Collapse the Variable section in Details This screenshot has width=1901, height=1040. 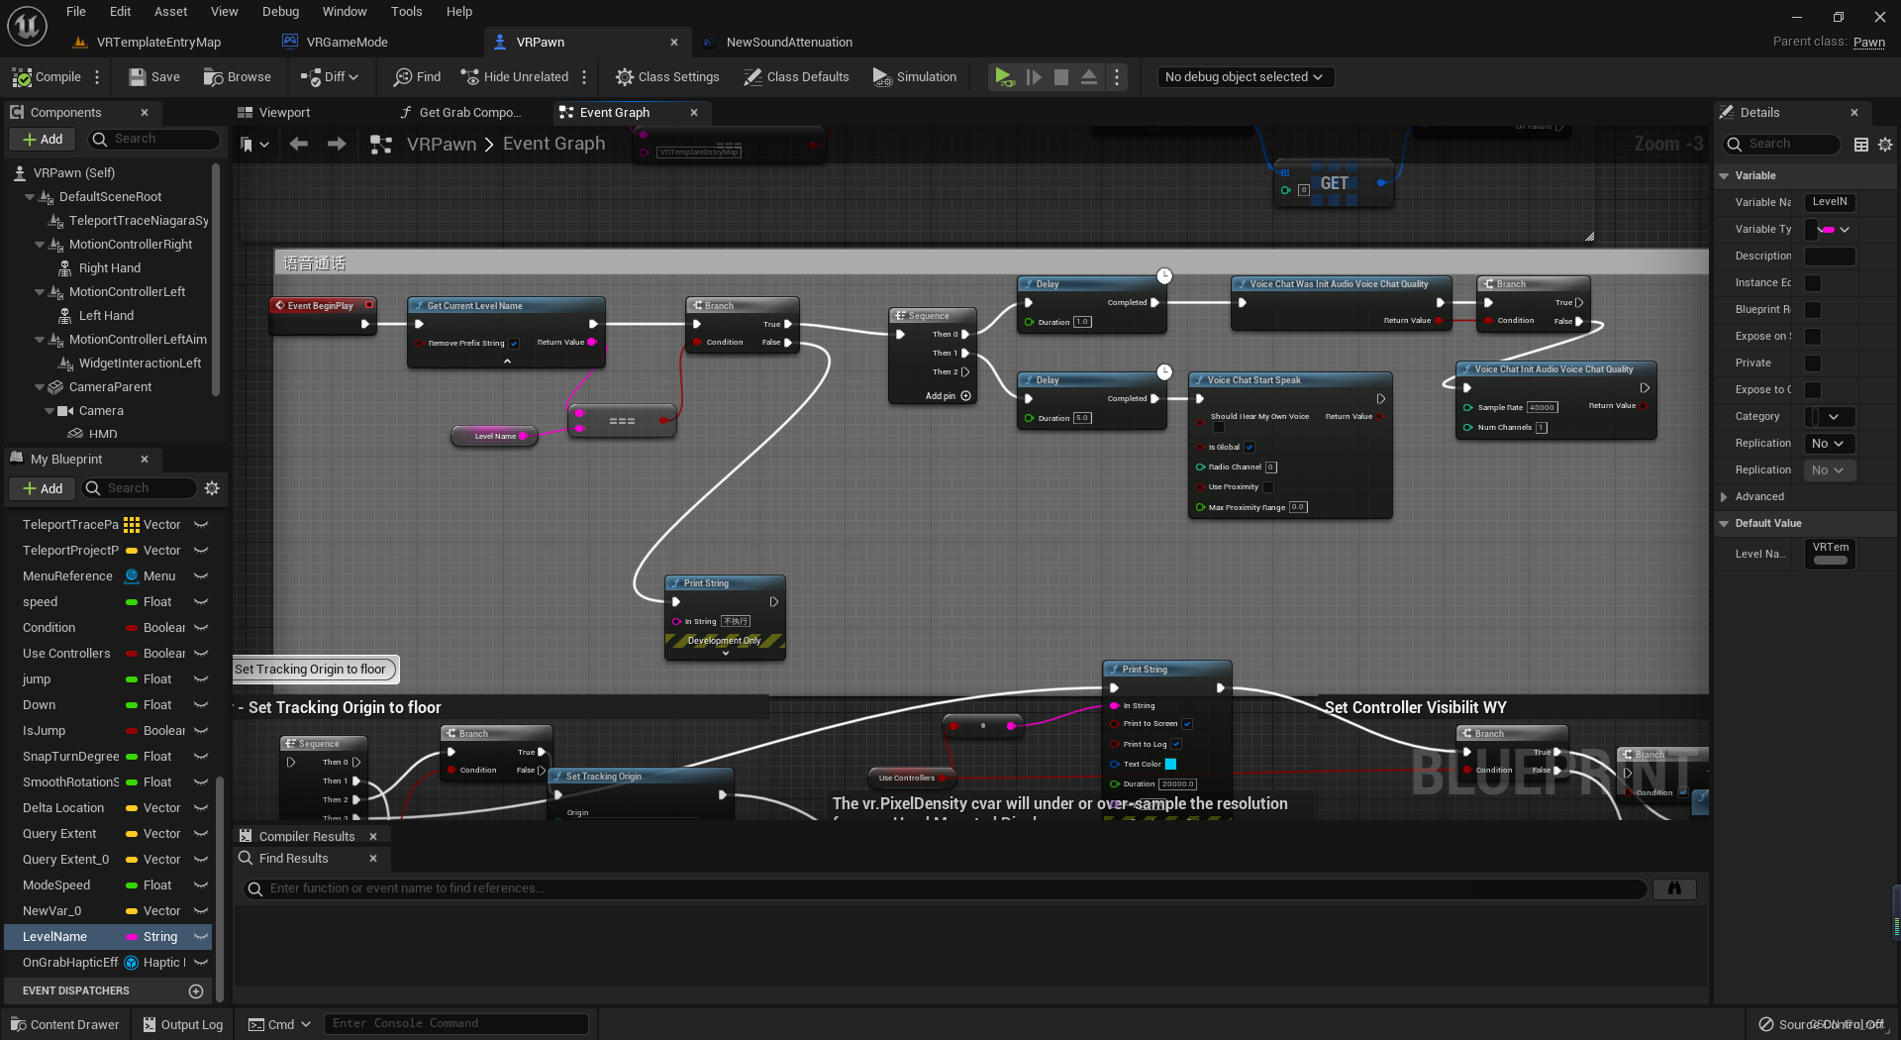(1724, 176)
